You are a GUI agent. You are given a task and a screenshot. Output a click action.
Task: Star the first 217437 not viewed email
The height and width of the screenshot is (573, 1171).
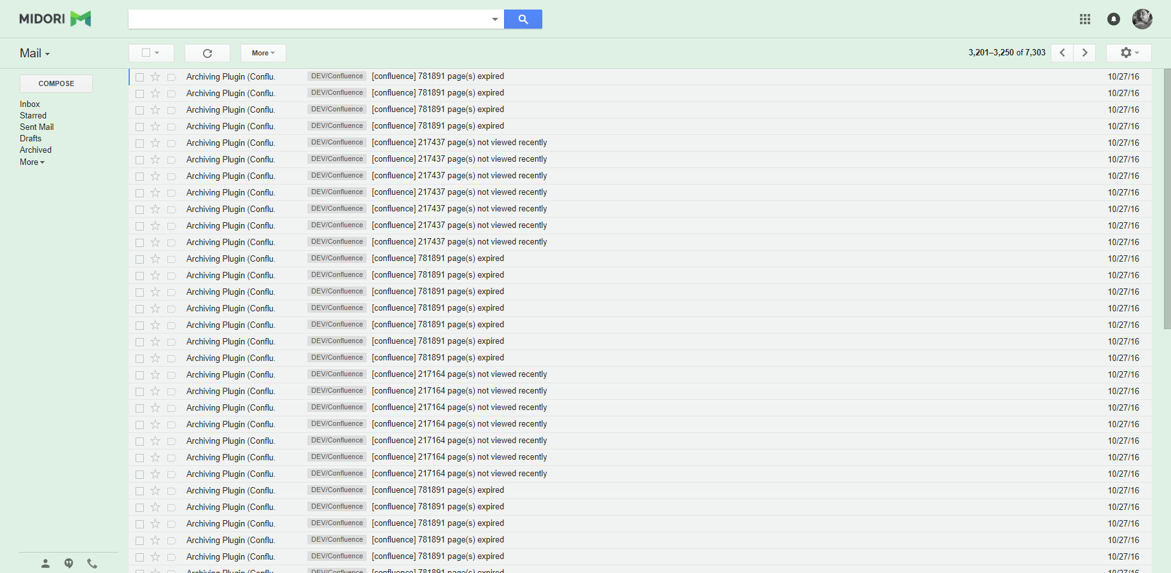[x=155, y=143]
